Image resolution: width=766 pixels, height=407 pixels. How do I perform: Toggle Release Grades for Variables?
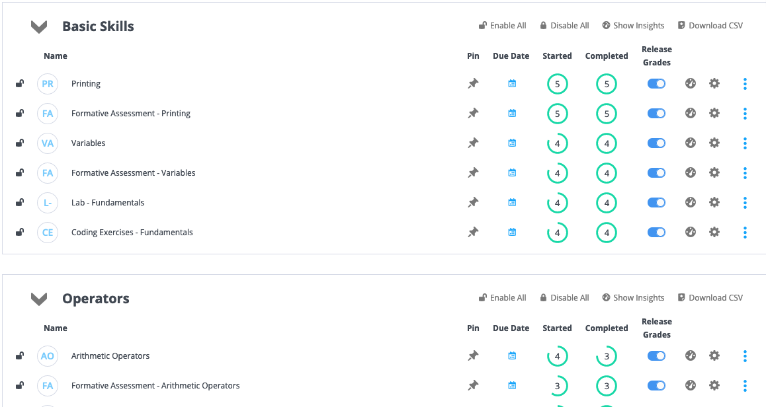[x=657, y=143]
